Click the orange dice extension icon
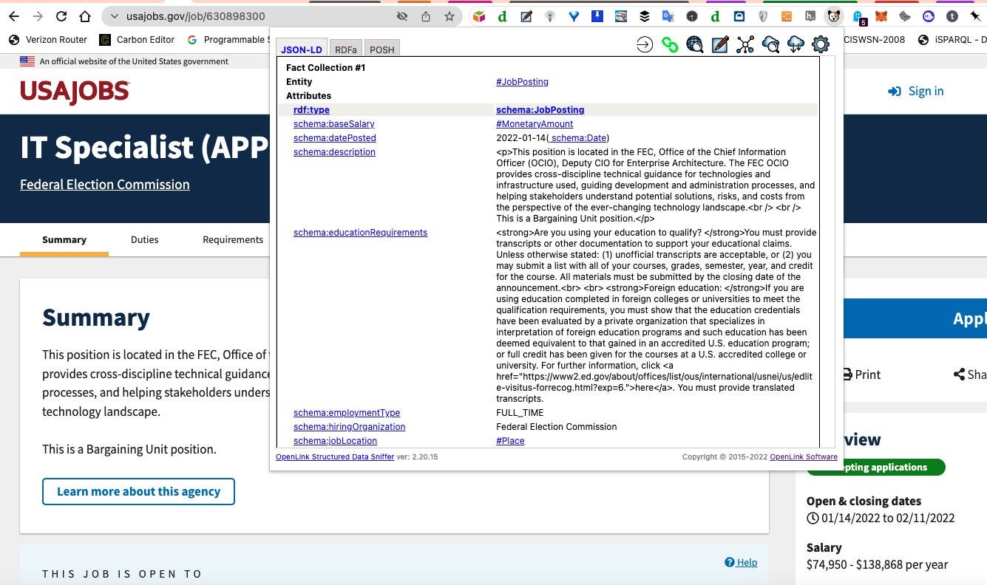This screenshot has height=585, width=987. tap(787, 16)
